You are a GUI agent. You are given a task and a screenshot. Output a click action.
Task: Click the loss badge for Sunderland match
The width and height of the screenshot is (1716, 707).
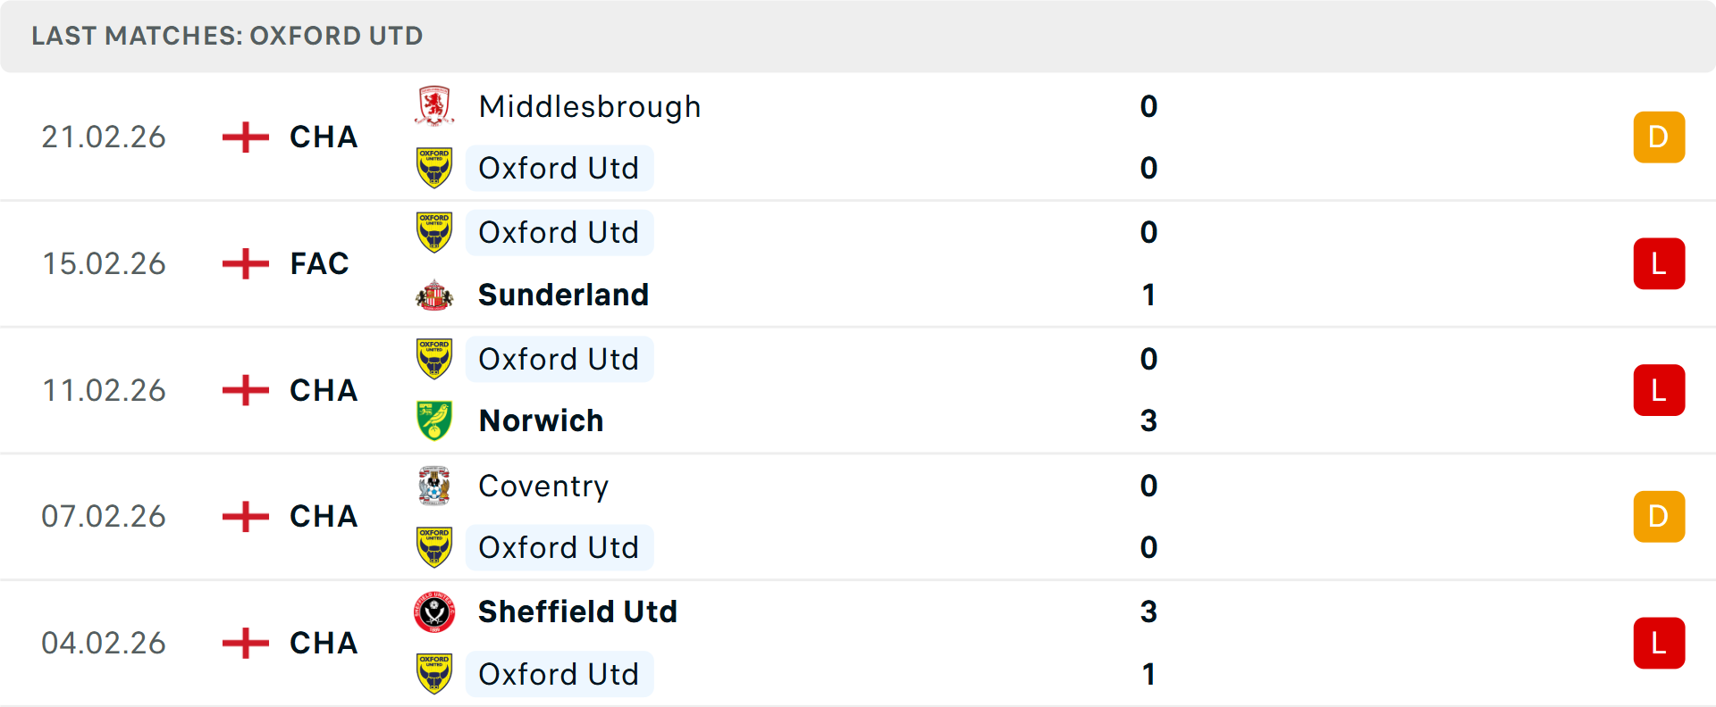click(x=1659, y=263)
